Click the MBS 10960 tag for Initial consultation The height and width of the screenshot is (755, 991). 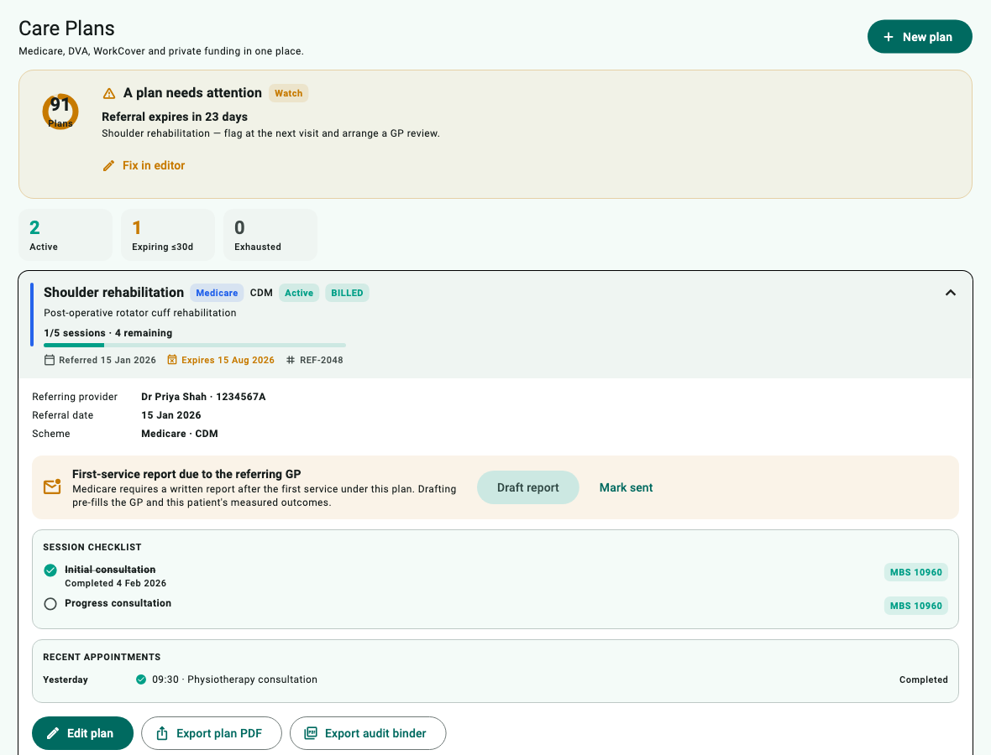click(915, 573)
